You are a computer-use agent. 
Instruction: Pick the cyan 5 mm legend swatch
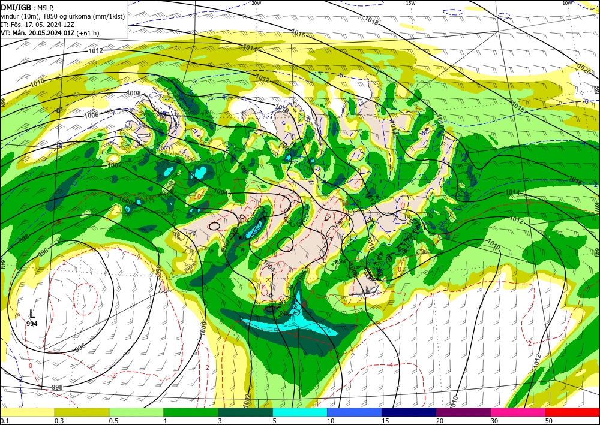300,412
